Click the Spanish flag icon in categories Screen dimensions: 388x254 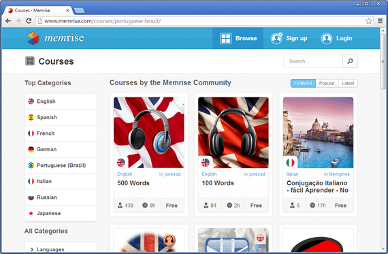tap(31, 117)
